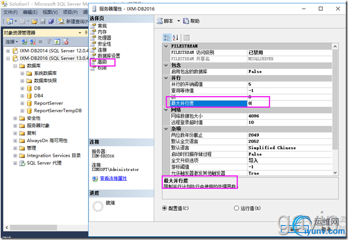
Task: Click the save toolbar icon in SSMS
Action: (x=43, y=21)
